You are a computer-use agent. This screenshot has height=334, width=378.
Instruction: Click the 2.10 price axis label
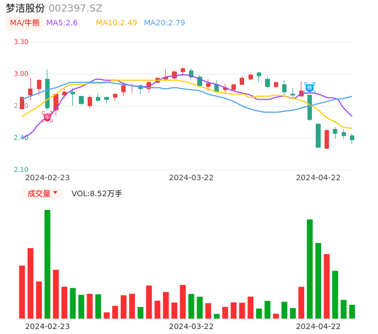[x=21, y=170]
